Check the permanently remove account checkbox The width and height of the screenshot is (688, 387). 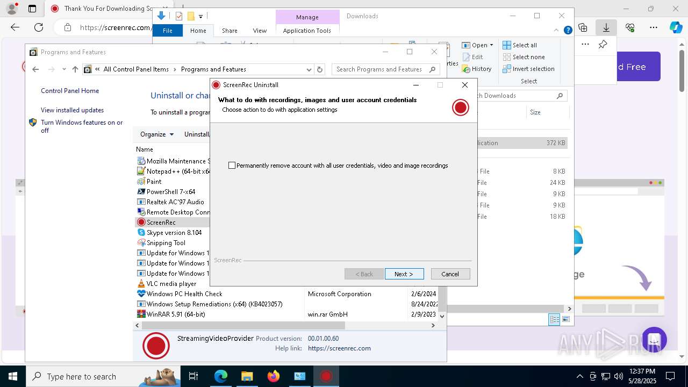pyautogui.click(x=232, y=166)
